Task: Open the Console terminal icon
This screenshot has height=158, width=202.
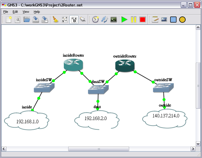Action: [x=114, y=20]
